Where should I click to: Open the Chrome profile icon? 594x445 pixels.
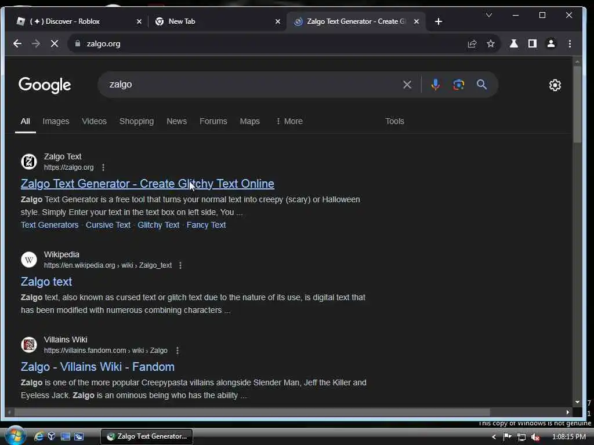pos(551,43)
